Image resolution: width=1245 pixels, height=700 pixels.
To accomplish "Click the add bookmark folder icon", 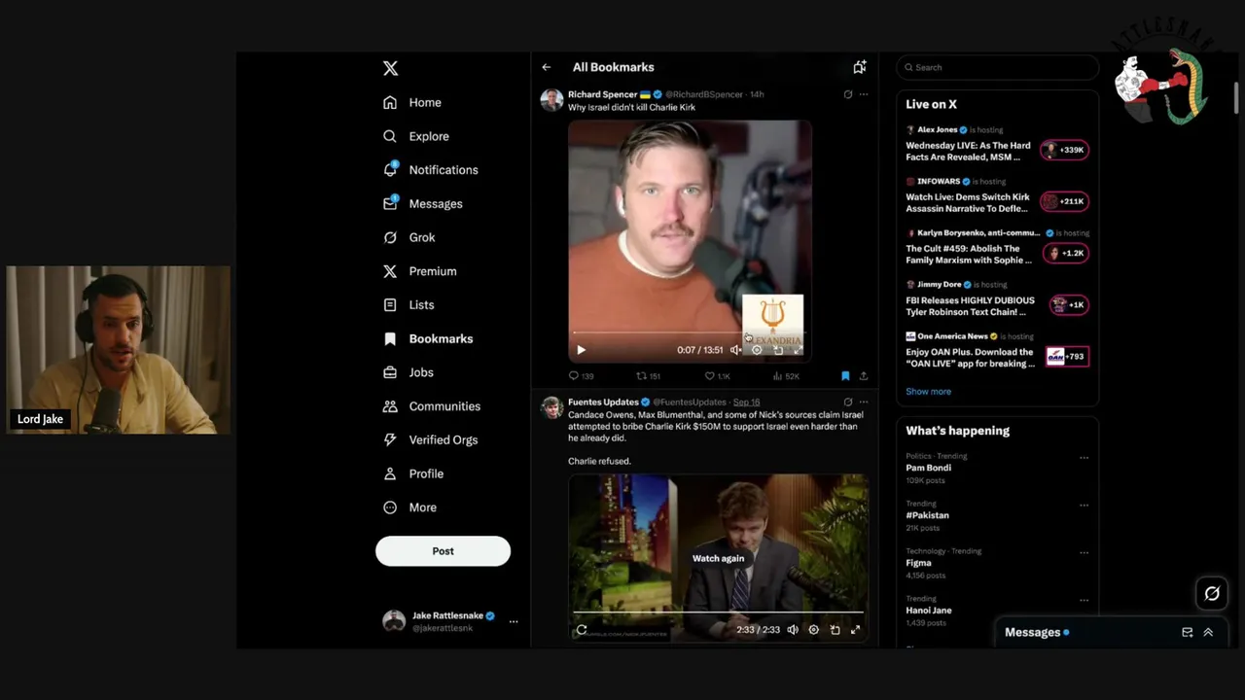I will pyautogui.click(x=860, y=67).
